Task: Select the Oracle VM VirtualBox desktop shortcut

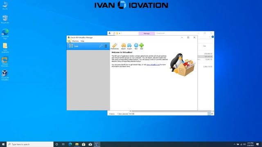Action: click(5, 75)
